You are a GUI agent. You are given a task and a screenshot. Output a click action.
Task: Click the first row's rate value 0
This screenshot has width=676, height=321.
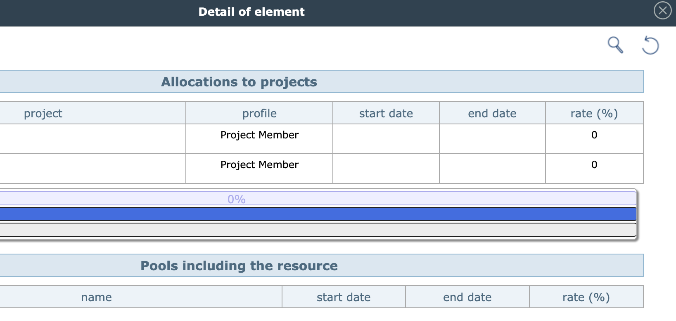click(x=594, y=135)
